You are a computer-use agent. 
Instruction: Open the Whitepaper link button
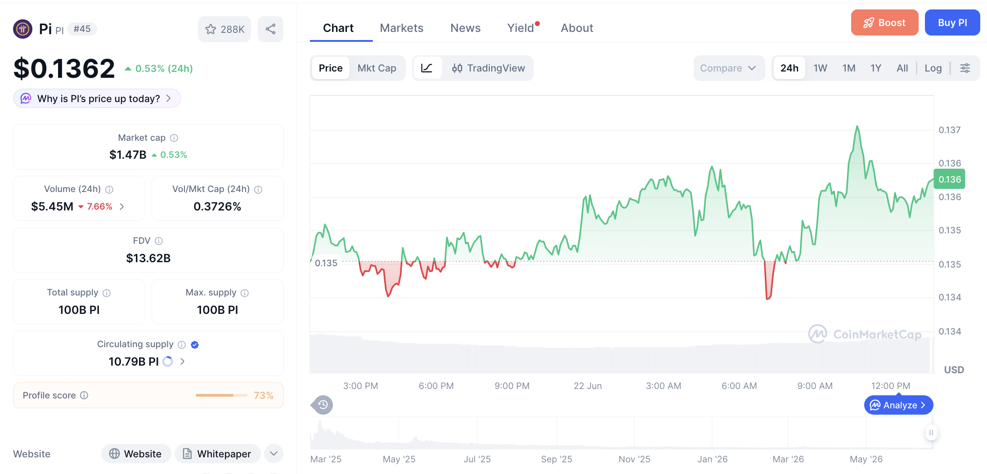coord(218,454)
